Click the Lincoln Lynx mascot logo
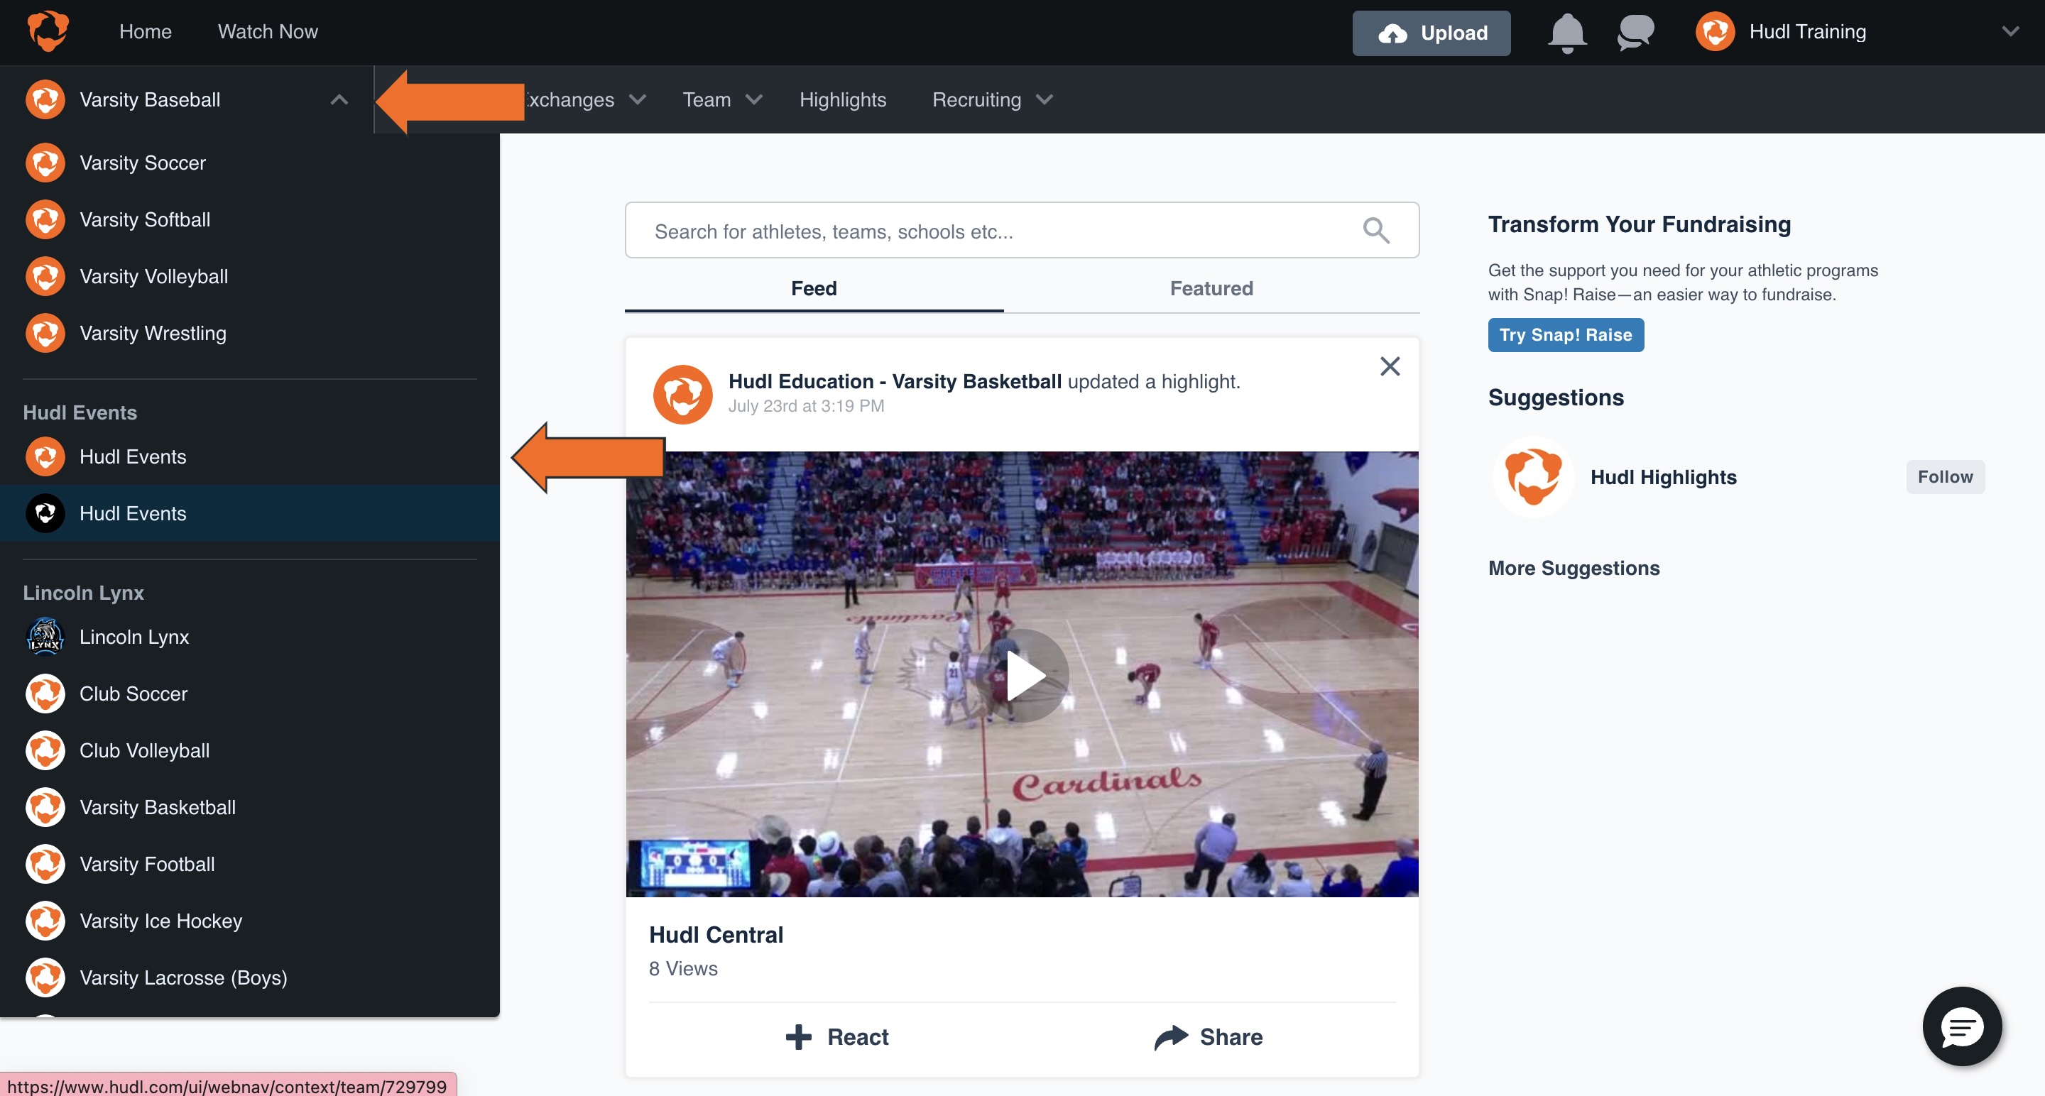2045x1096 pixels. point(45,637)
